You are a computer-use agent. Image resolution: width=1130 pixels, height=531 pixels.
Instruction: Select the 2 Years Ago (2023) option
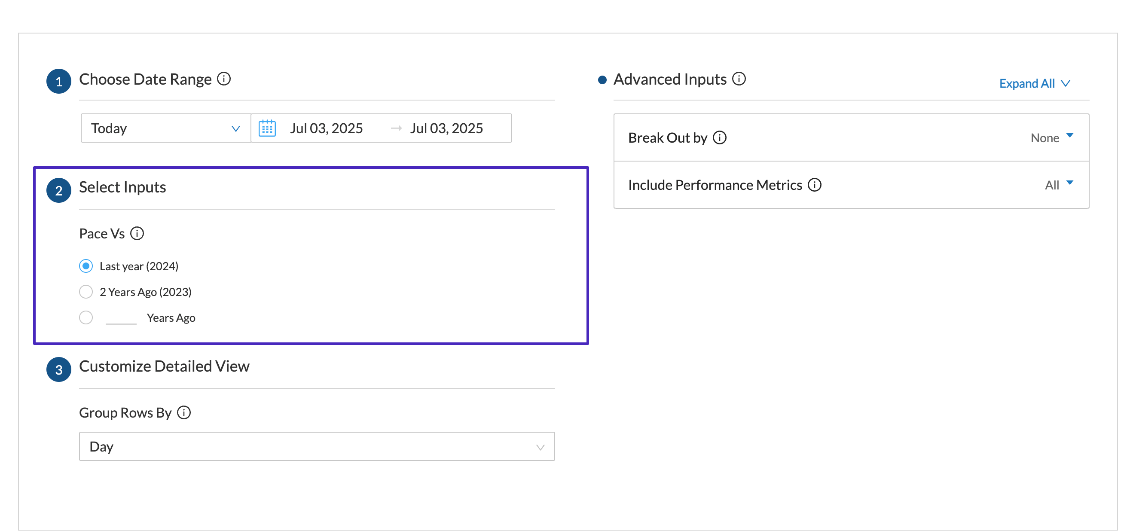coord(86,292)
